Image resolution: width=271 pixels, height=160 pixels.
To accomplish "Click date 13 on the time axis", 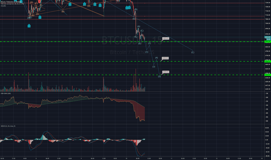I will pyautogui.click(x=262, y=159).
